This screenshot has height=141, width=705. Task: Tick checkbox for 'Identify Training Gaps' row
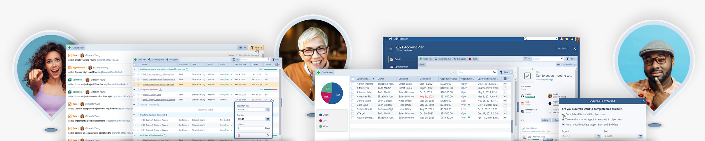[x=134, y=95]
